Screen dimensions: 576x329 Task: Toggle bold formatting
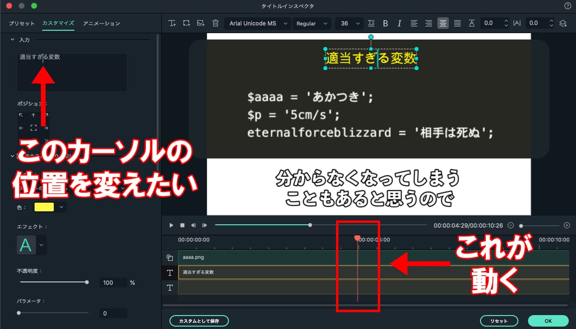tap(385, 23)
